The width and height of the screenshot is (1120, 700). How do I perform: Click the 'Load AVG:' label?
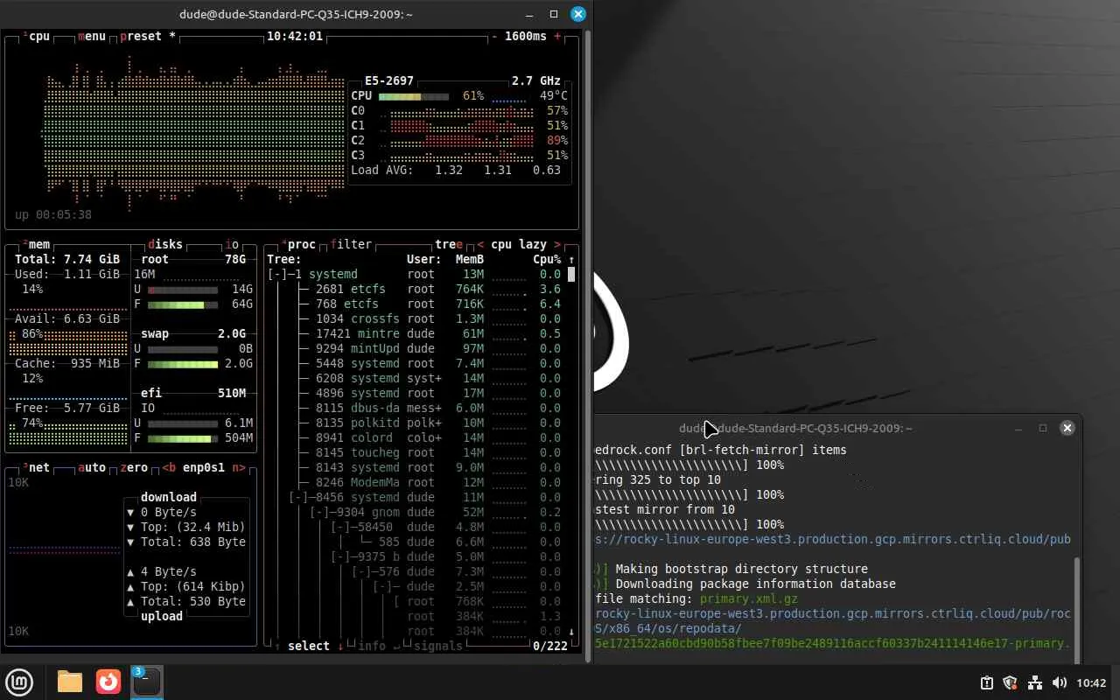click(382, 170)
